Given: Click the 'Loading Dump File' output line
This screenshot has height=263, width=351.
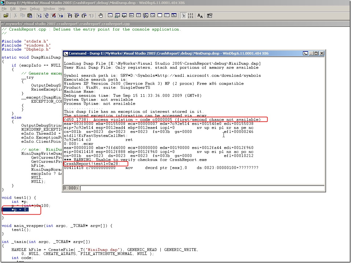Looking at the screenshot, I should 162,64.
